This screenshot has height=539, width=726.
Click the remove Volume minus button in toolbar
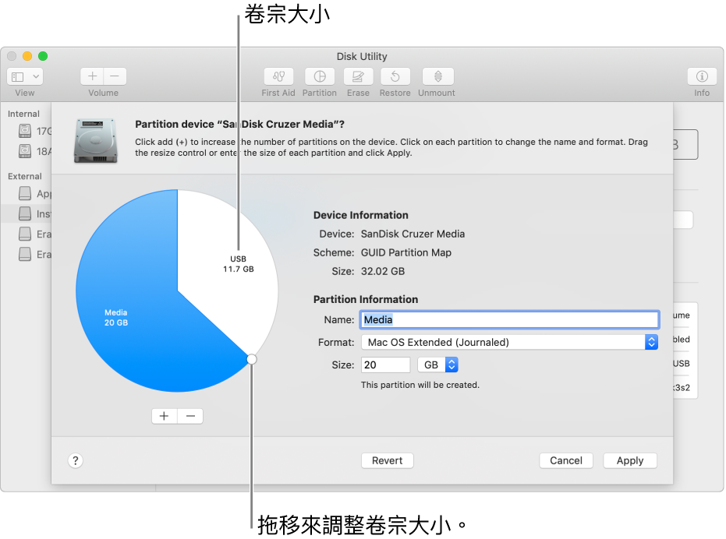click(x=115, y=76)
